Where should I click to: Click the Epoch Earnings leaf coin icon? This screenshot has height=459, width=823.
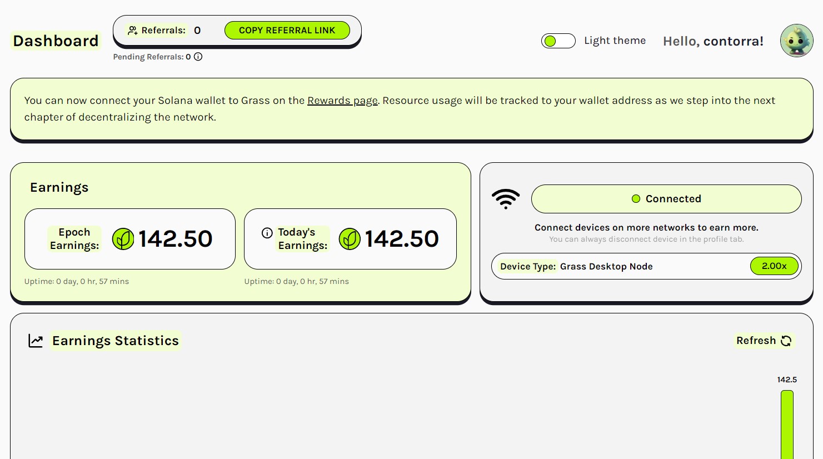[123, 239]
